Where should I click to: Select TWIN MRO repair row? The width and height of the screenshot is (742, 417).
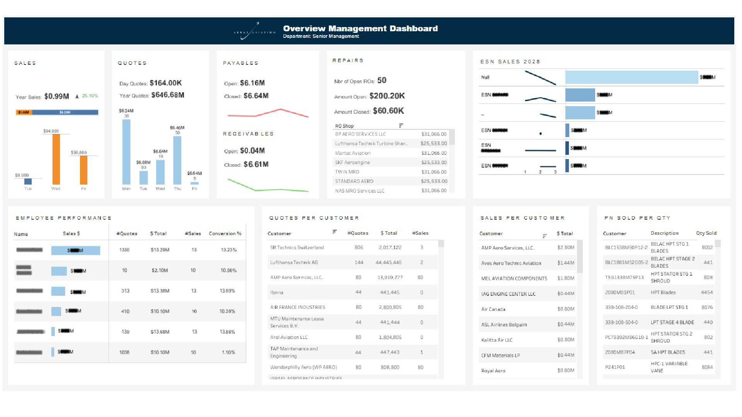coord(390,172)
